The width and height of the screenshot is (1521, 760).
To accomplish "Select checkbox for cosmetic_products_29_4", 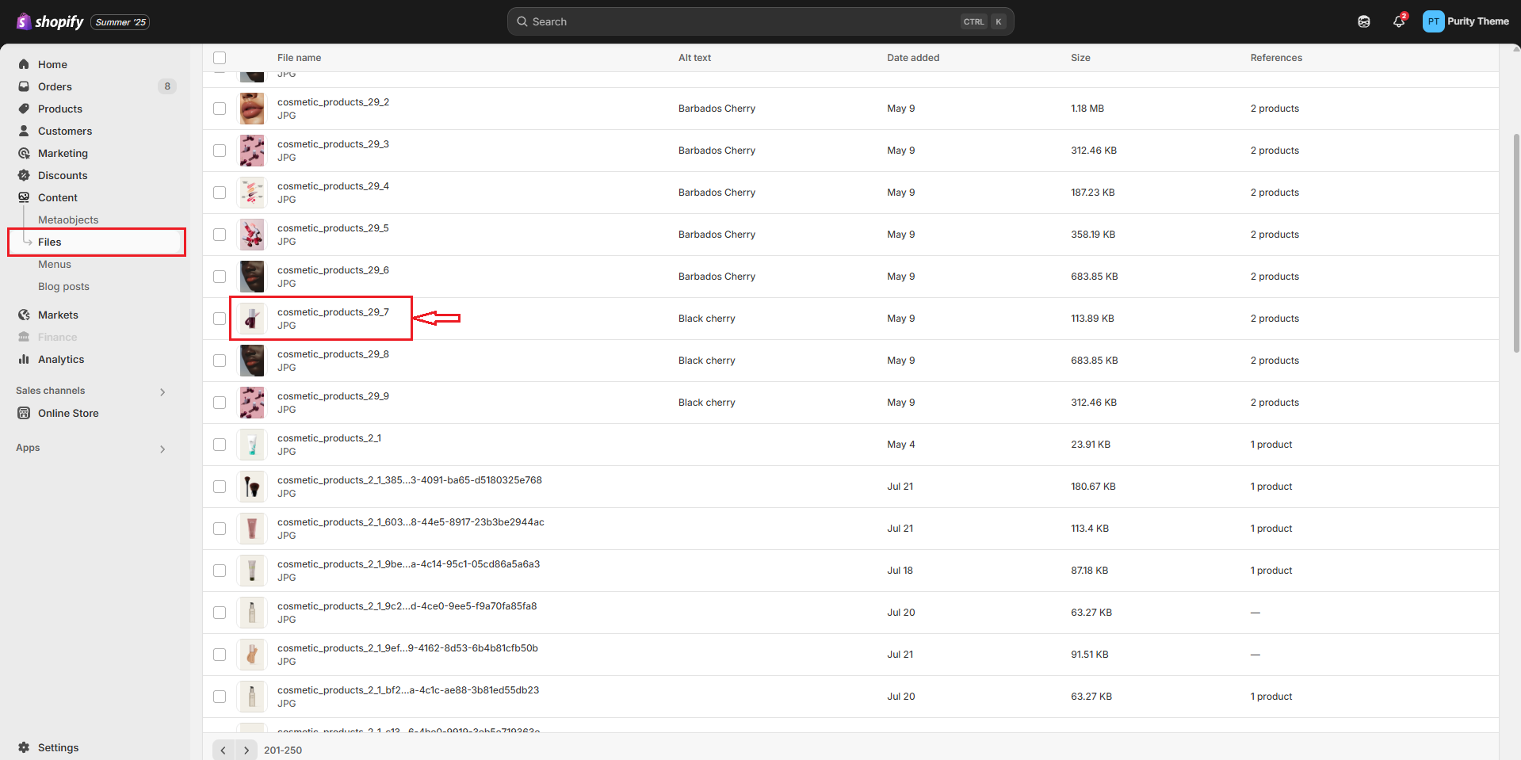I will point(220,193).
